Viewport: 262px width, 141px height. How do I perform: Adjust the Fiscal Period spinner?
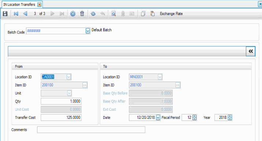point(194,117)
